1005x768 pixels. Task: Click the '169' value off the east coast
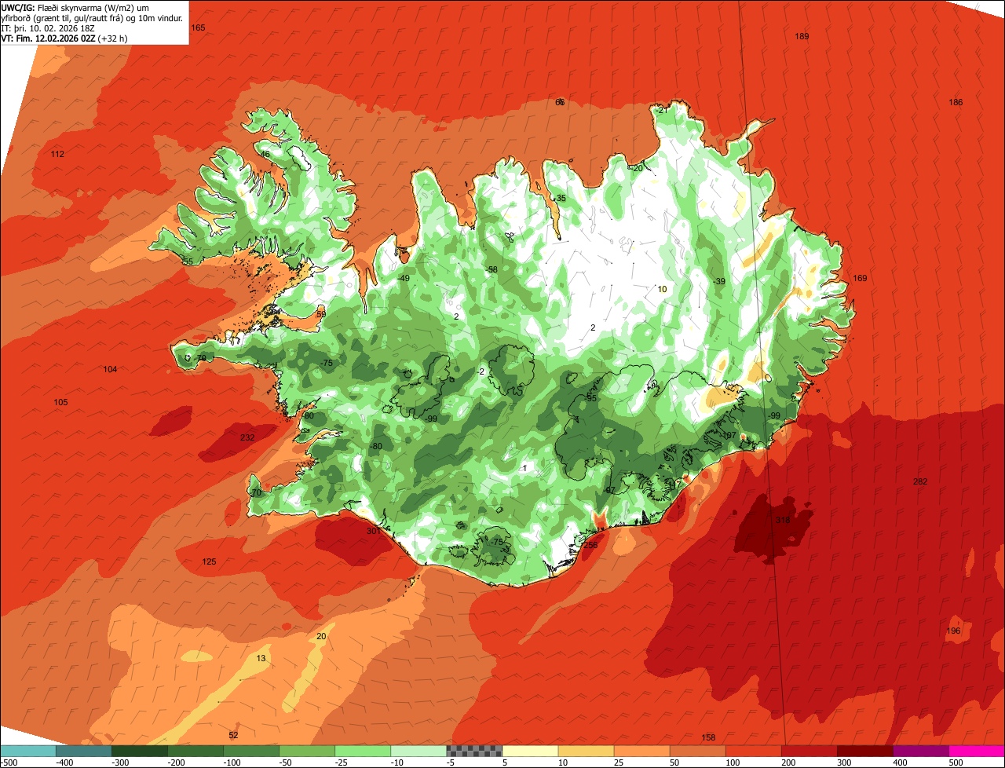pyautogui.click(x=861, y=279)
